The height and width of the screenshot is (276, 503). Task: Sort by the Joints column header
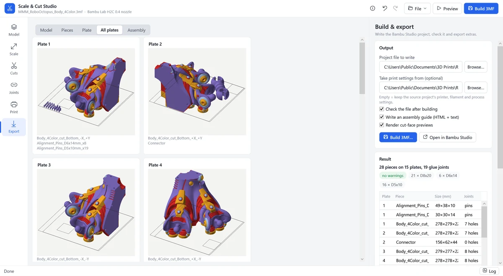pos(469,196)
